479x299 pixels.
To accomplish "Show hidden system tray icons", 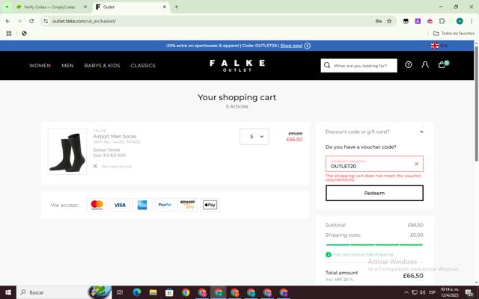I will tap(406, 292).
